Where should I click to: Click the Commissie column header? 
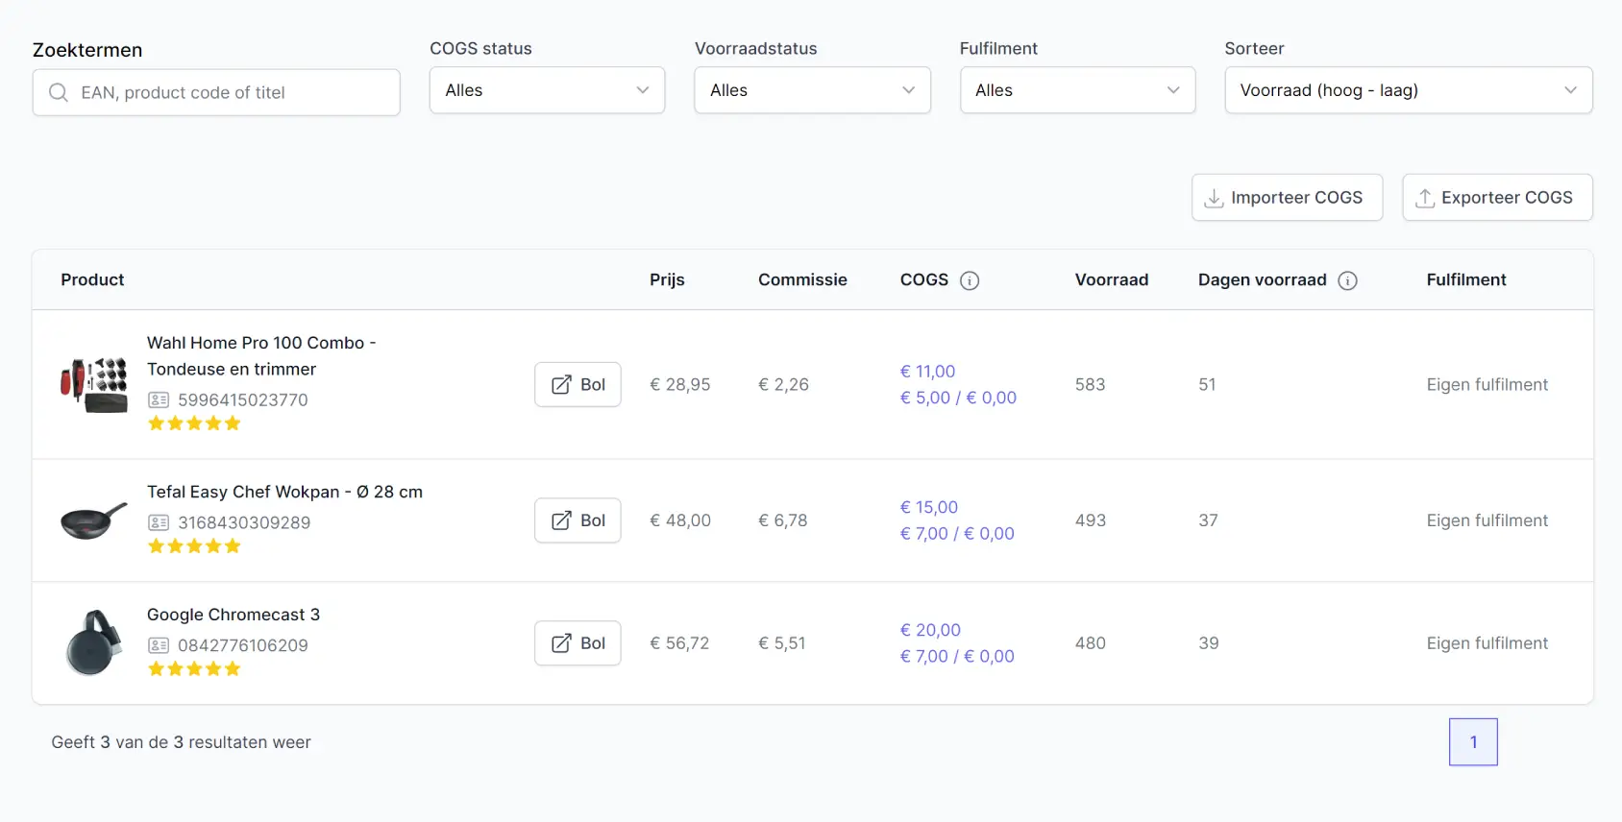pos(802,279)
